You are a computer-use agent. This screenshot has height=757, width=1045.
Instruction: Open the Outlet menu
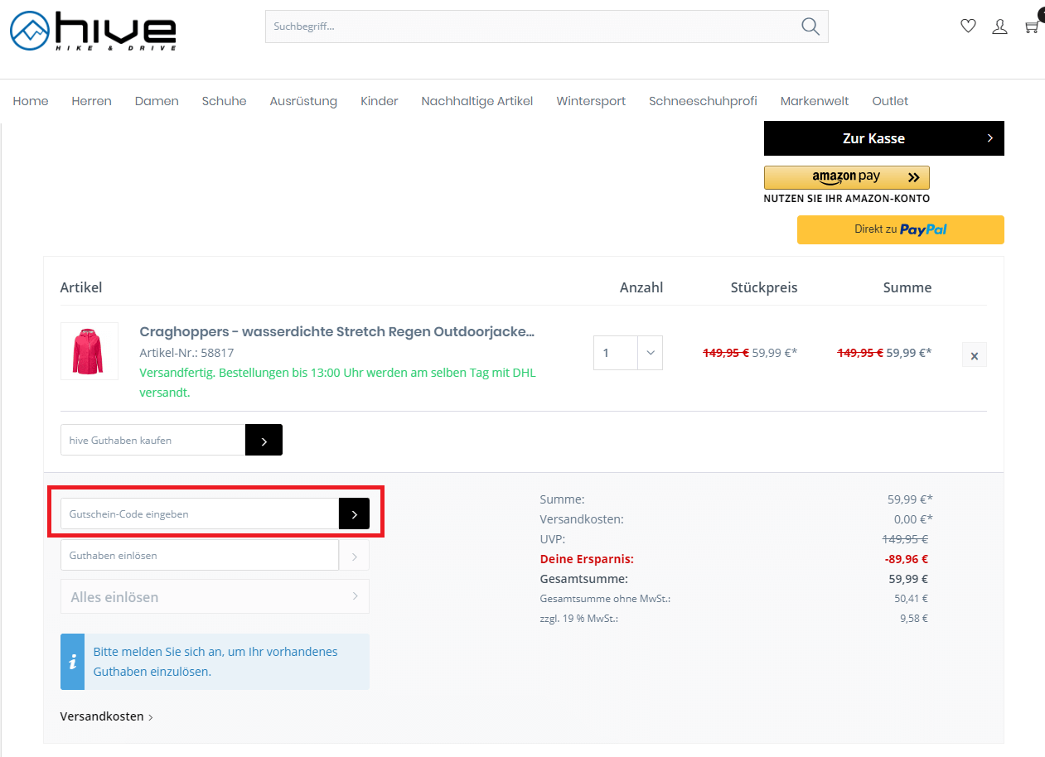pyautogui.click(x=890, y=101)
